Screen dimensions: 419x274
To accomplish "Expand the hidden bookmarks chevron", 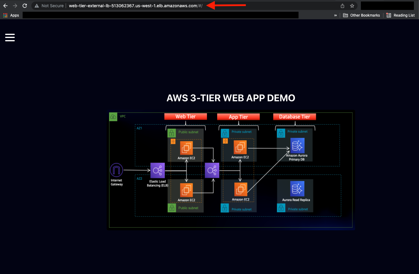I will (x=336, y=15).
